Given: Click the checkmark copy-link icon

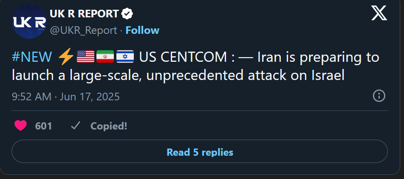Looking at the screenshot, I should coord(76,126).
